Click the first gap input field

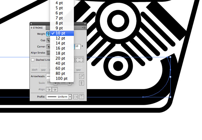43,66
